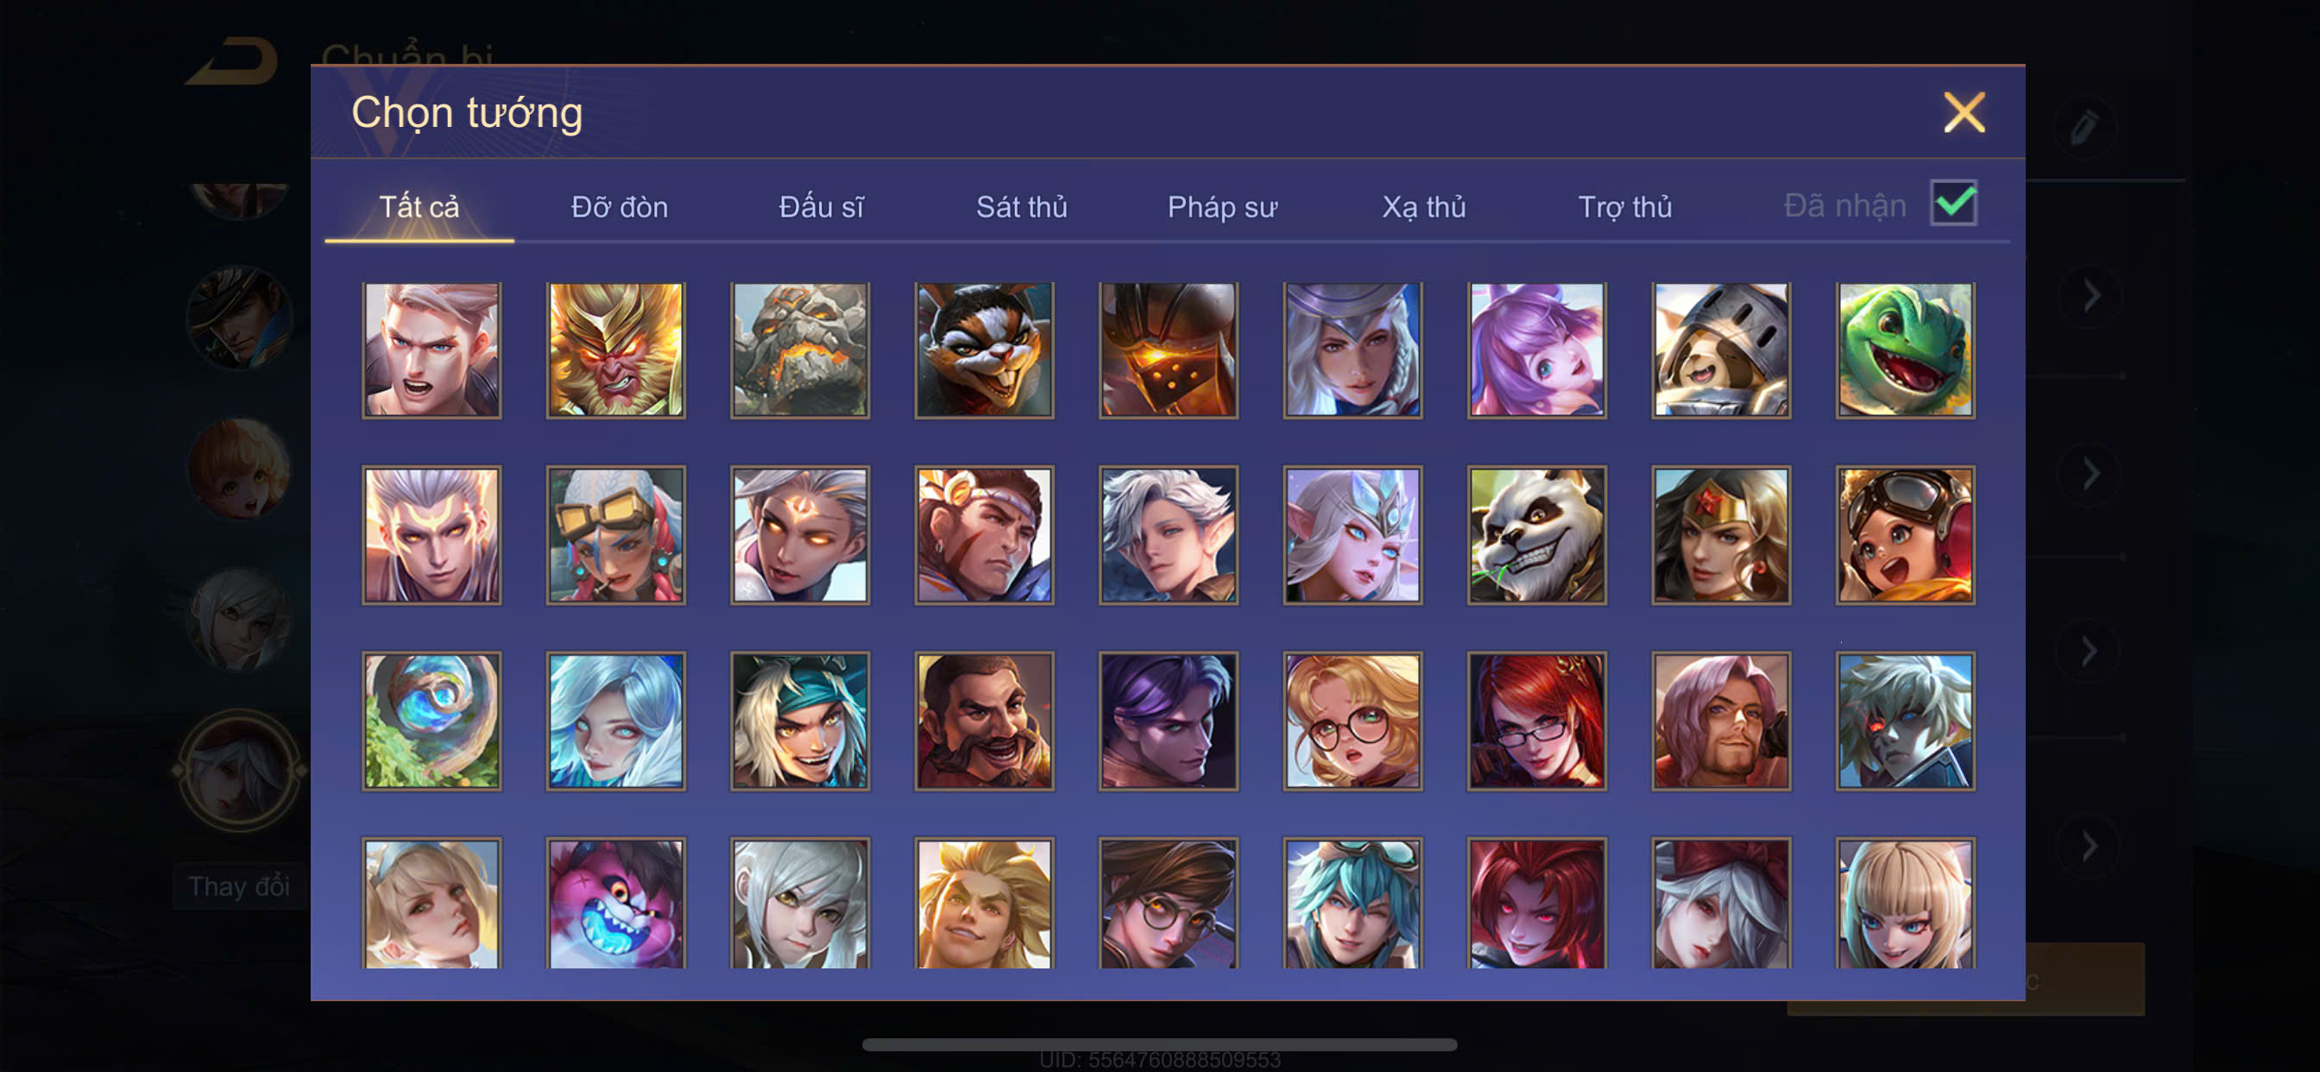Select the rock golem hero portrait
2320x1072 pixels.
pyautogui.click(x=800, y=350)
